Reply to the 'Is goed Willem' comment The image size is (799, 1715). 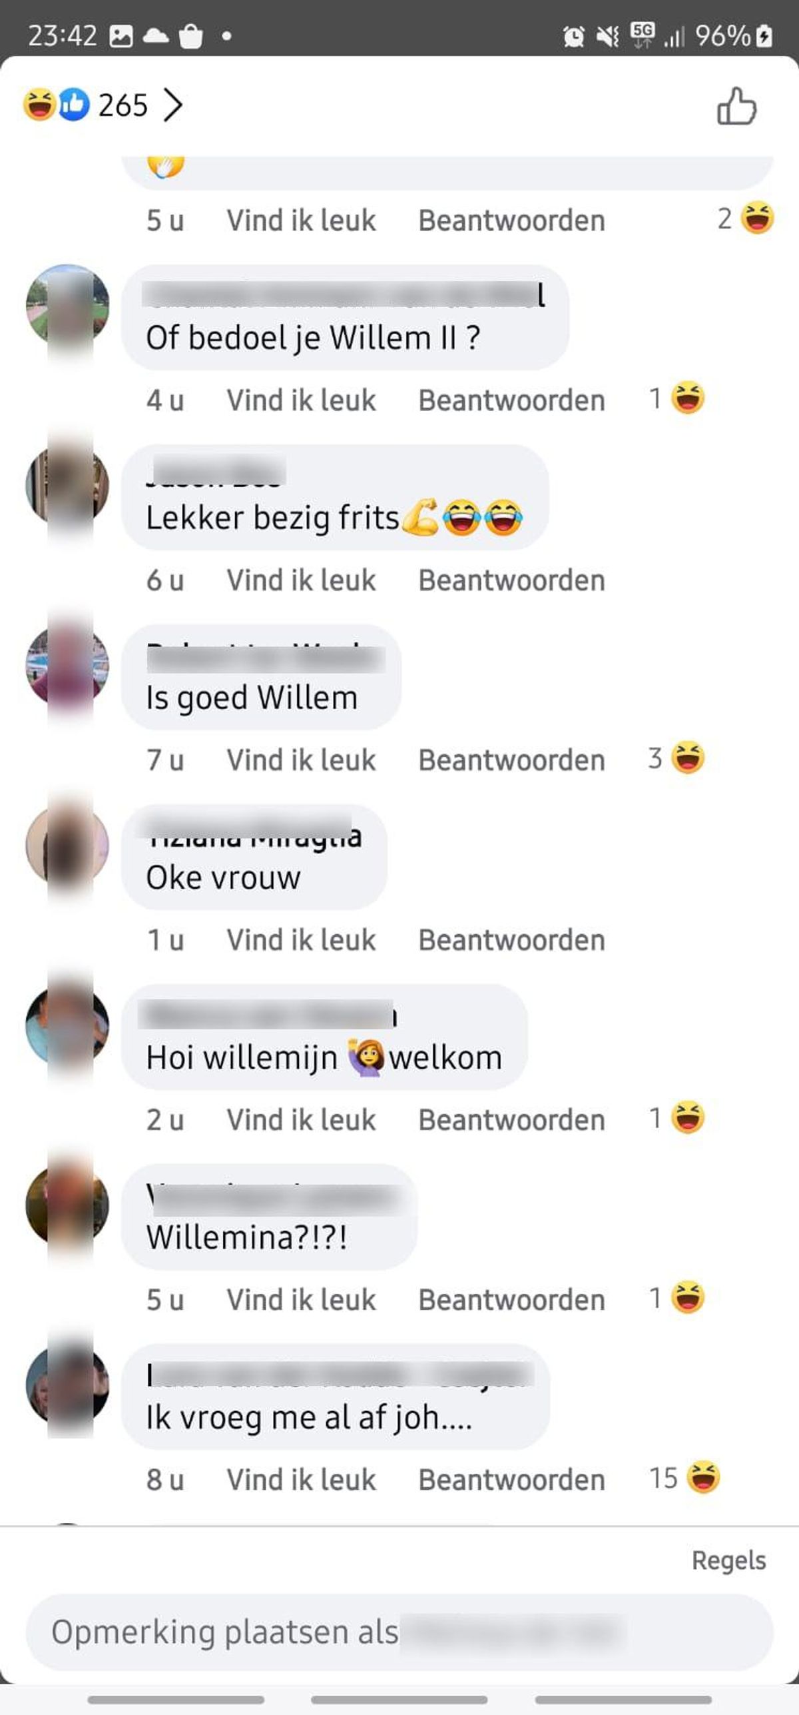[511, 760]
